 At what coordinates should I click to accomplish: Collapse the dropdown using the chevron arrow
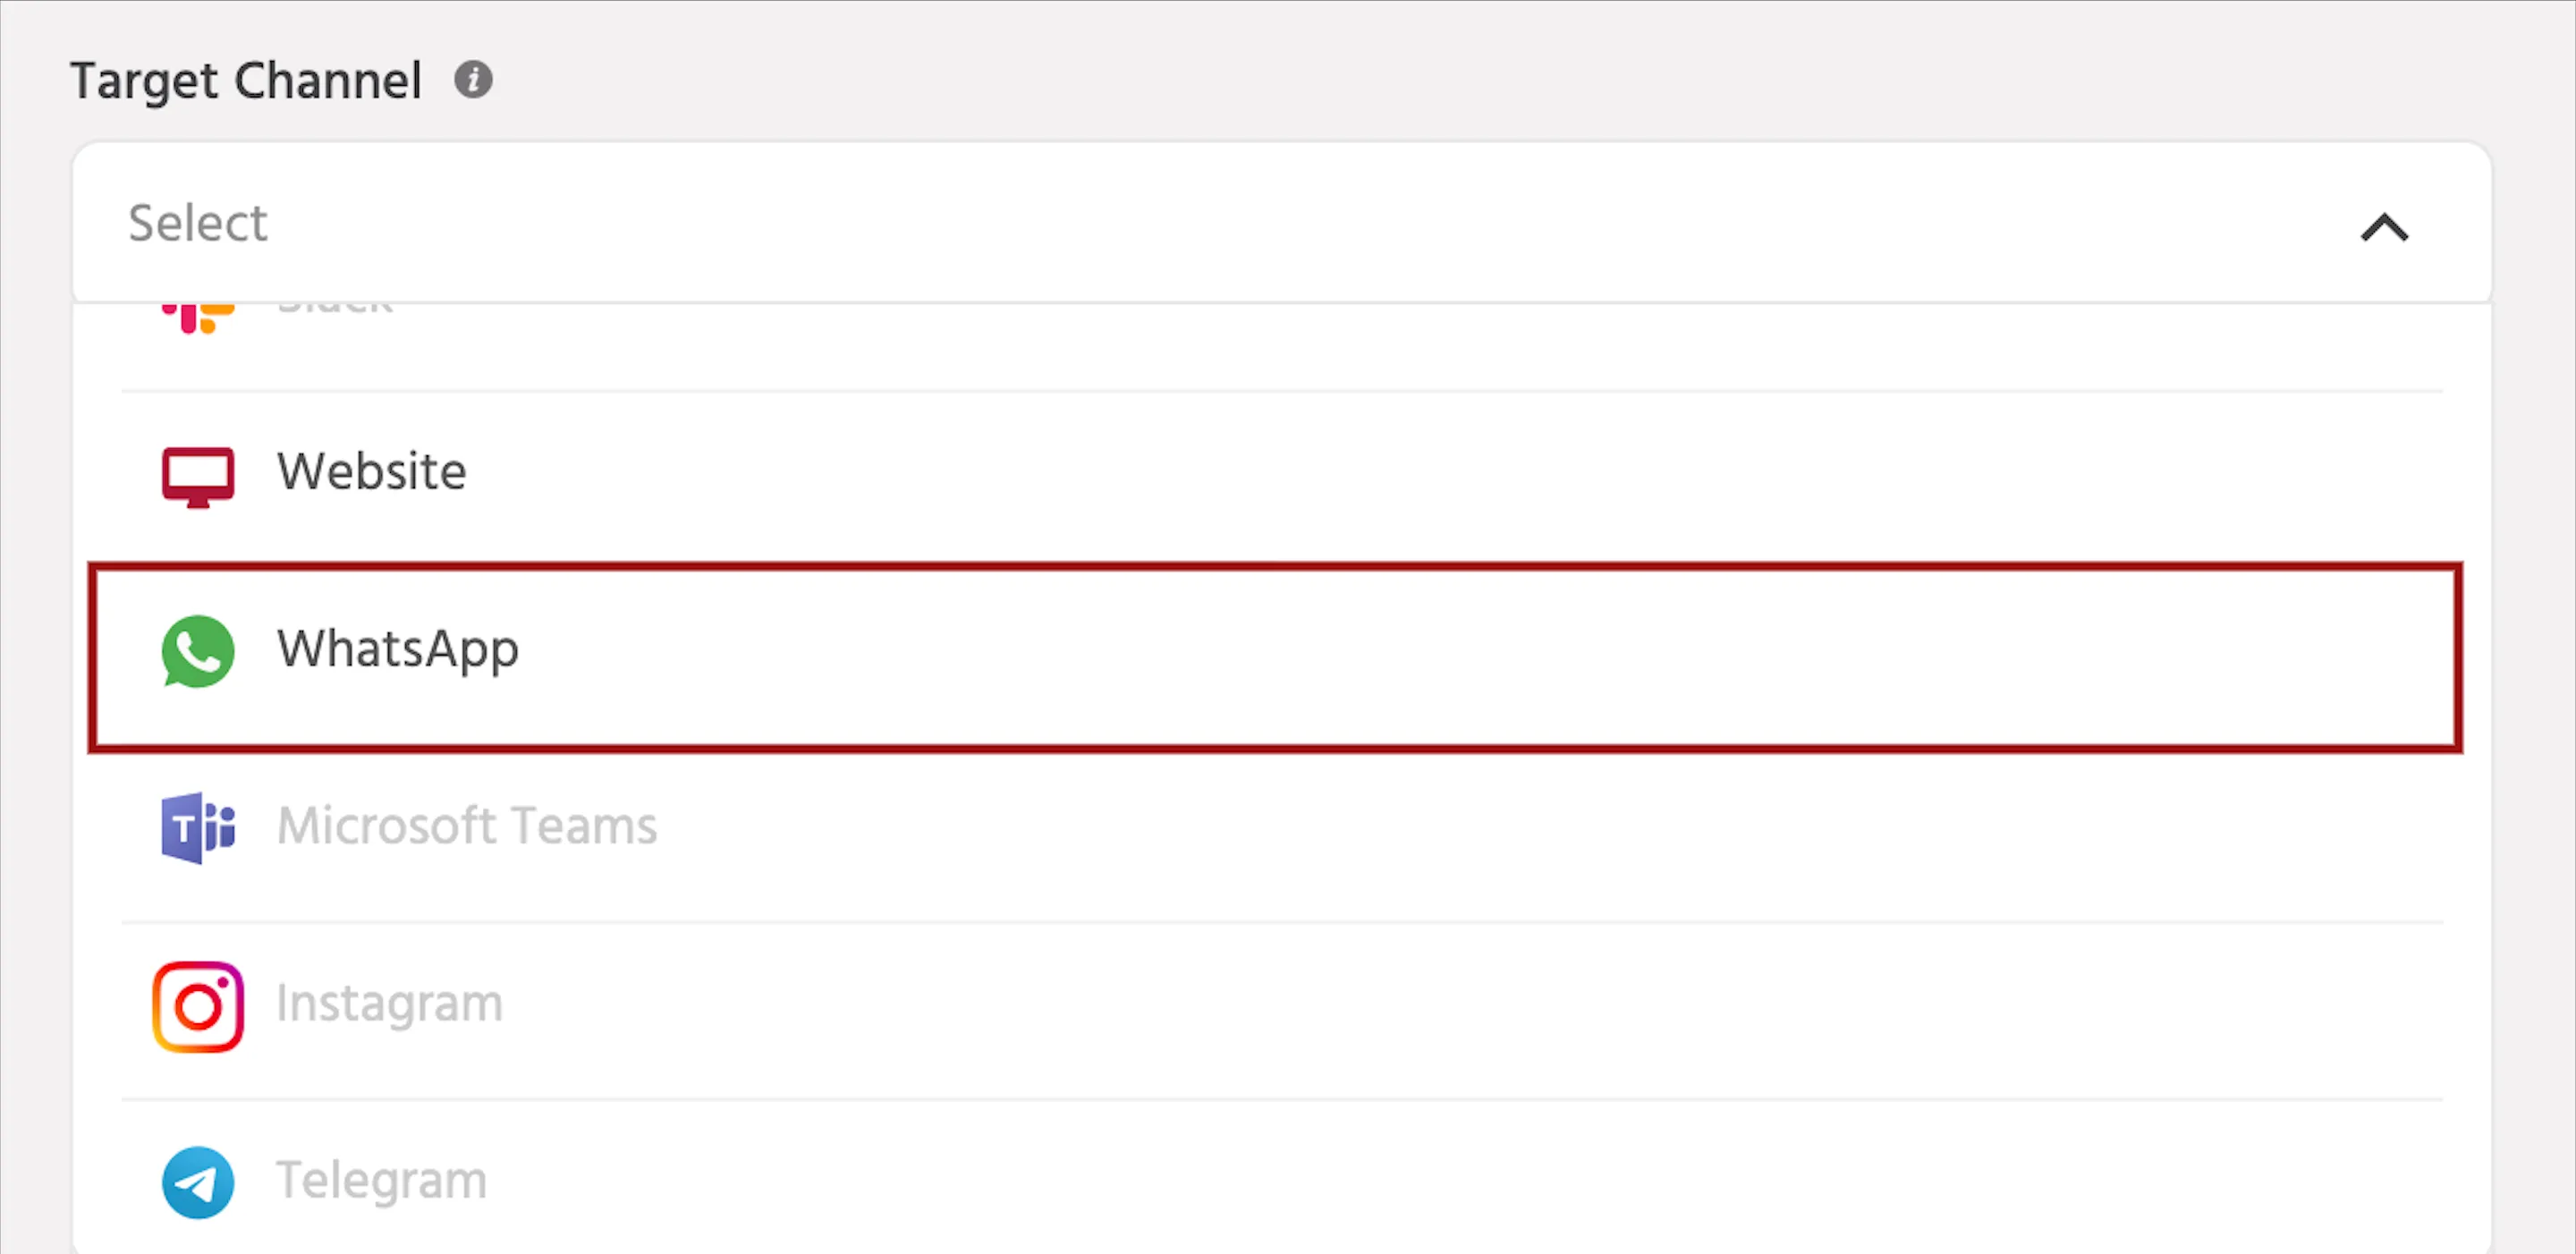tap(2384, 227)
